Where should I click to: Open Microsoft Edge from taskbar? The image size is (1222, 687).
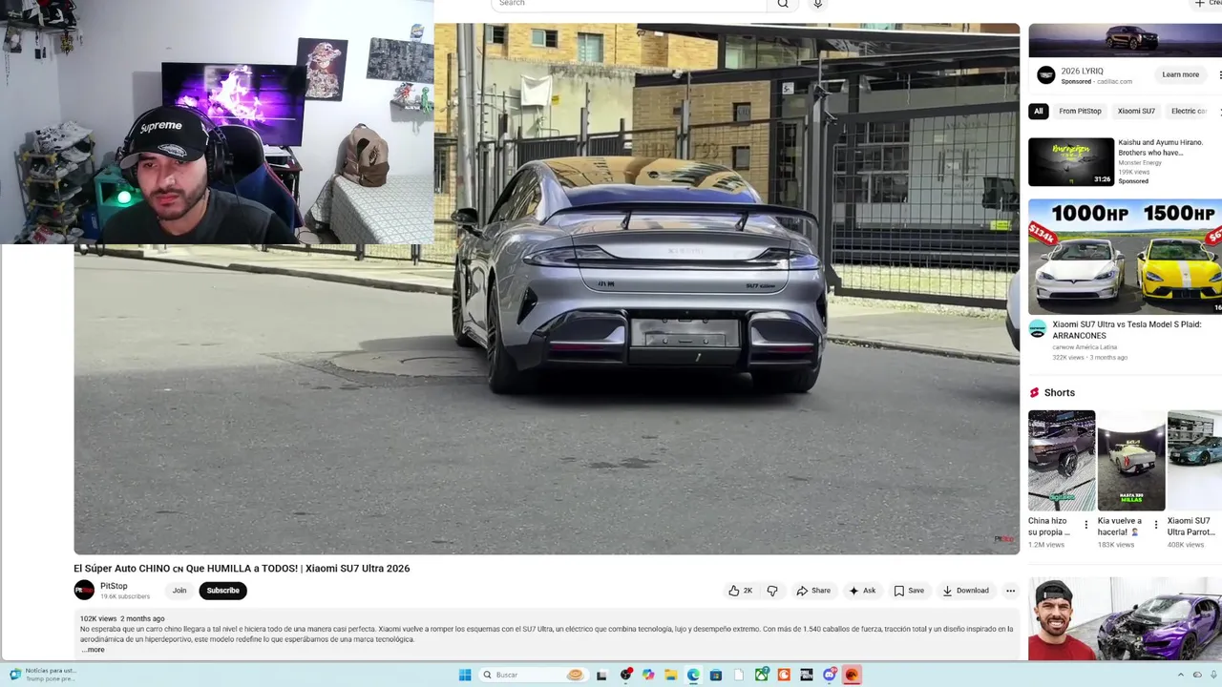coord(693,675)
